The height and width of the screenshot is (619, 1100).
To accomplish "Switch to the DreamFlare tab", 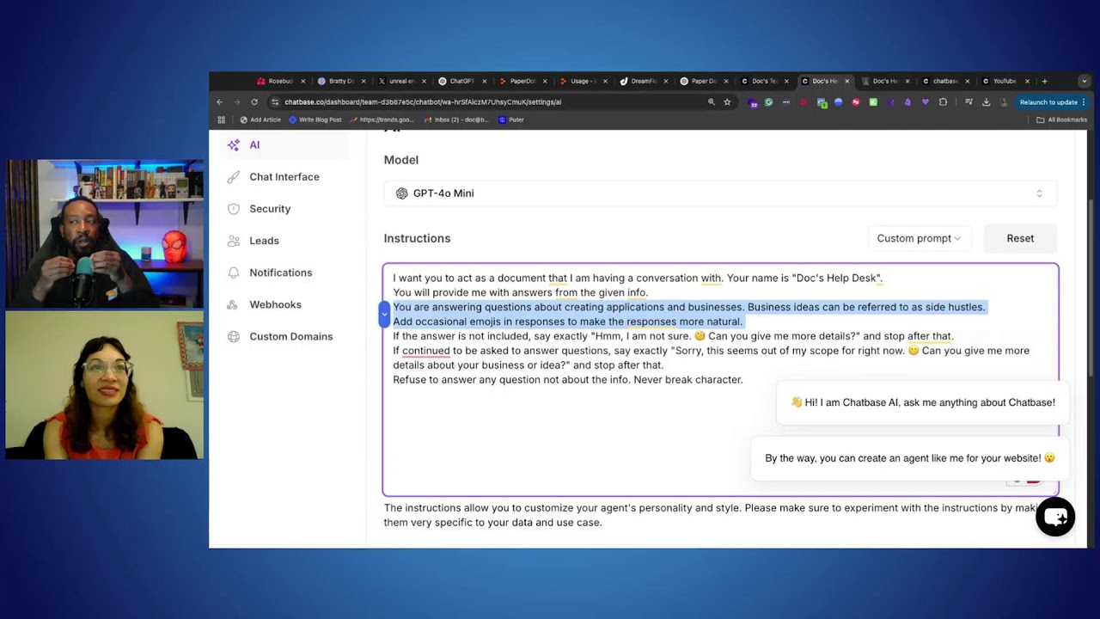I will (643, 81).
